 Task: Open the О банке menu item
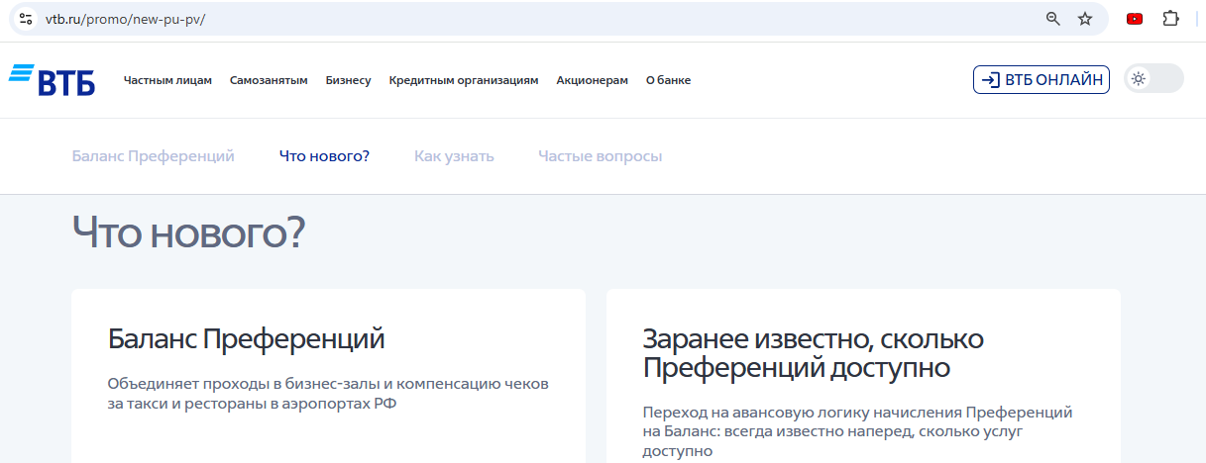668,80
